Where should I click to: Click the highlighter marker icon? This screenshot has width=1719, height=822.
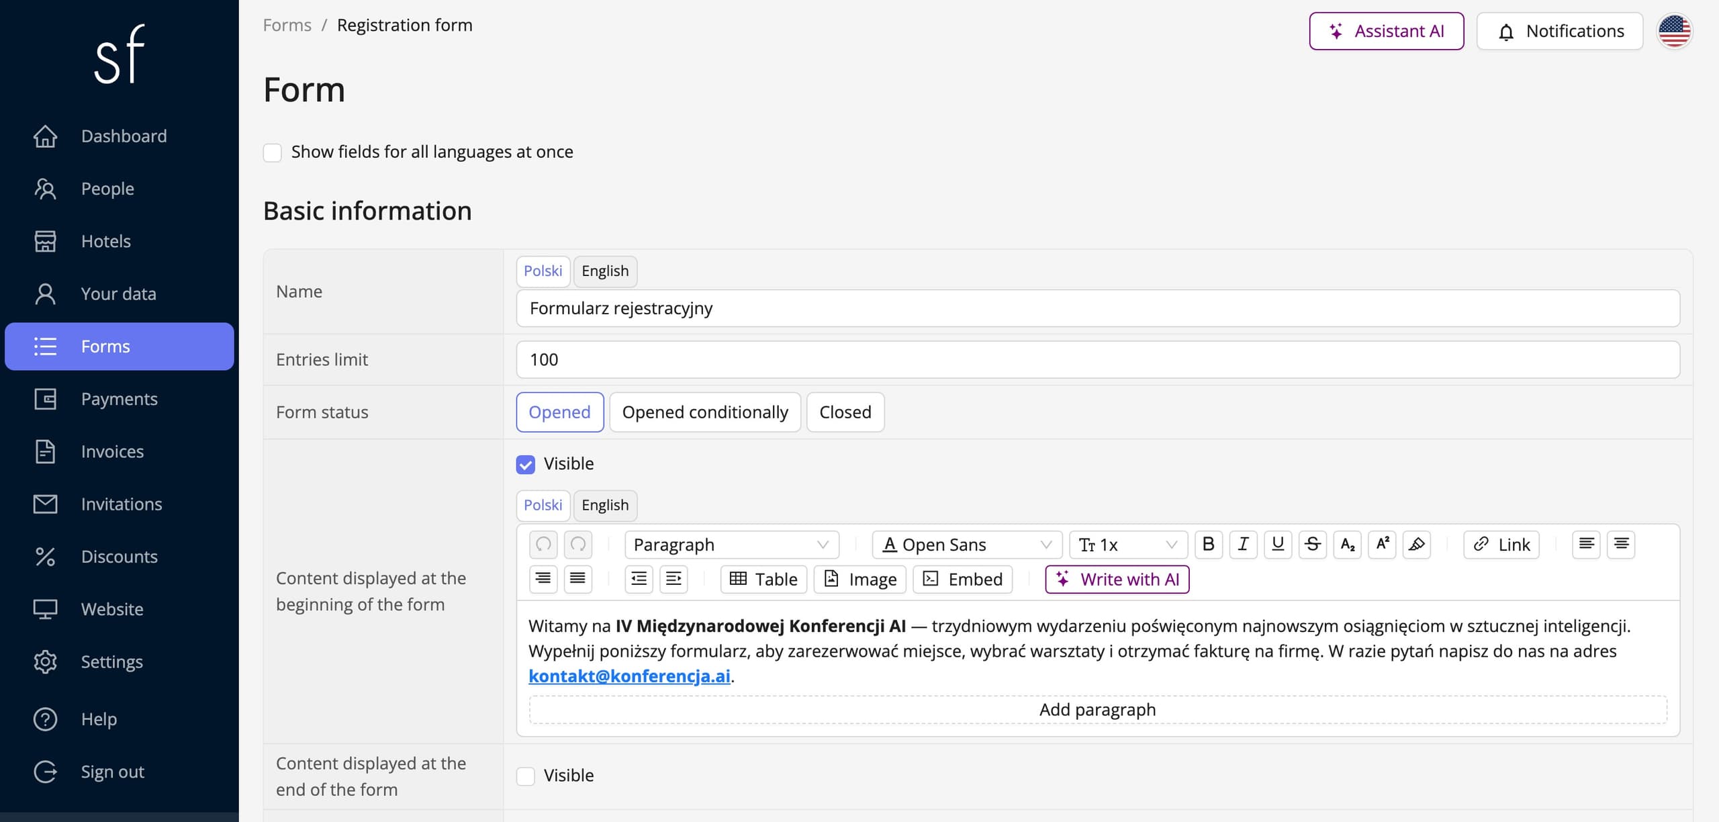click(x=1417, y=545)
